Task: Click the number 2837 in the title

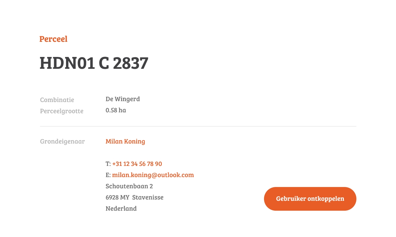Action: point(131,63)
